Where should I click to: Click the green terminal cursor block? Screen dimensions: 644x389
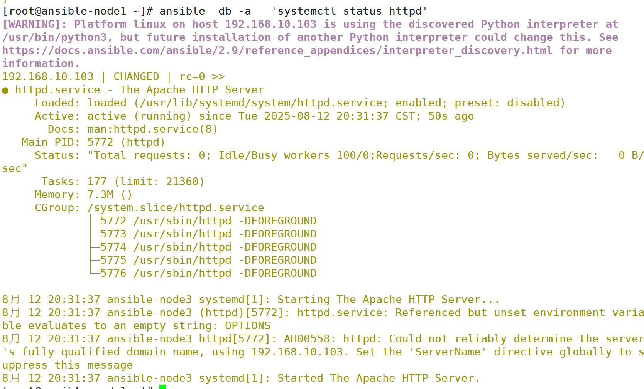pos(162,387)
